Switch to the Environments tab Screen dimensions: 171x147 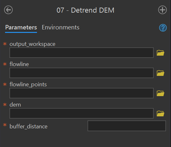(60, 27)
